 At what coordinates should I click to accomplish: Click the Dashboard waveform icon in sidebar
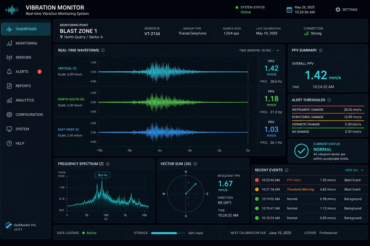point(10,29)
